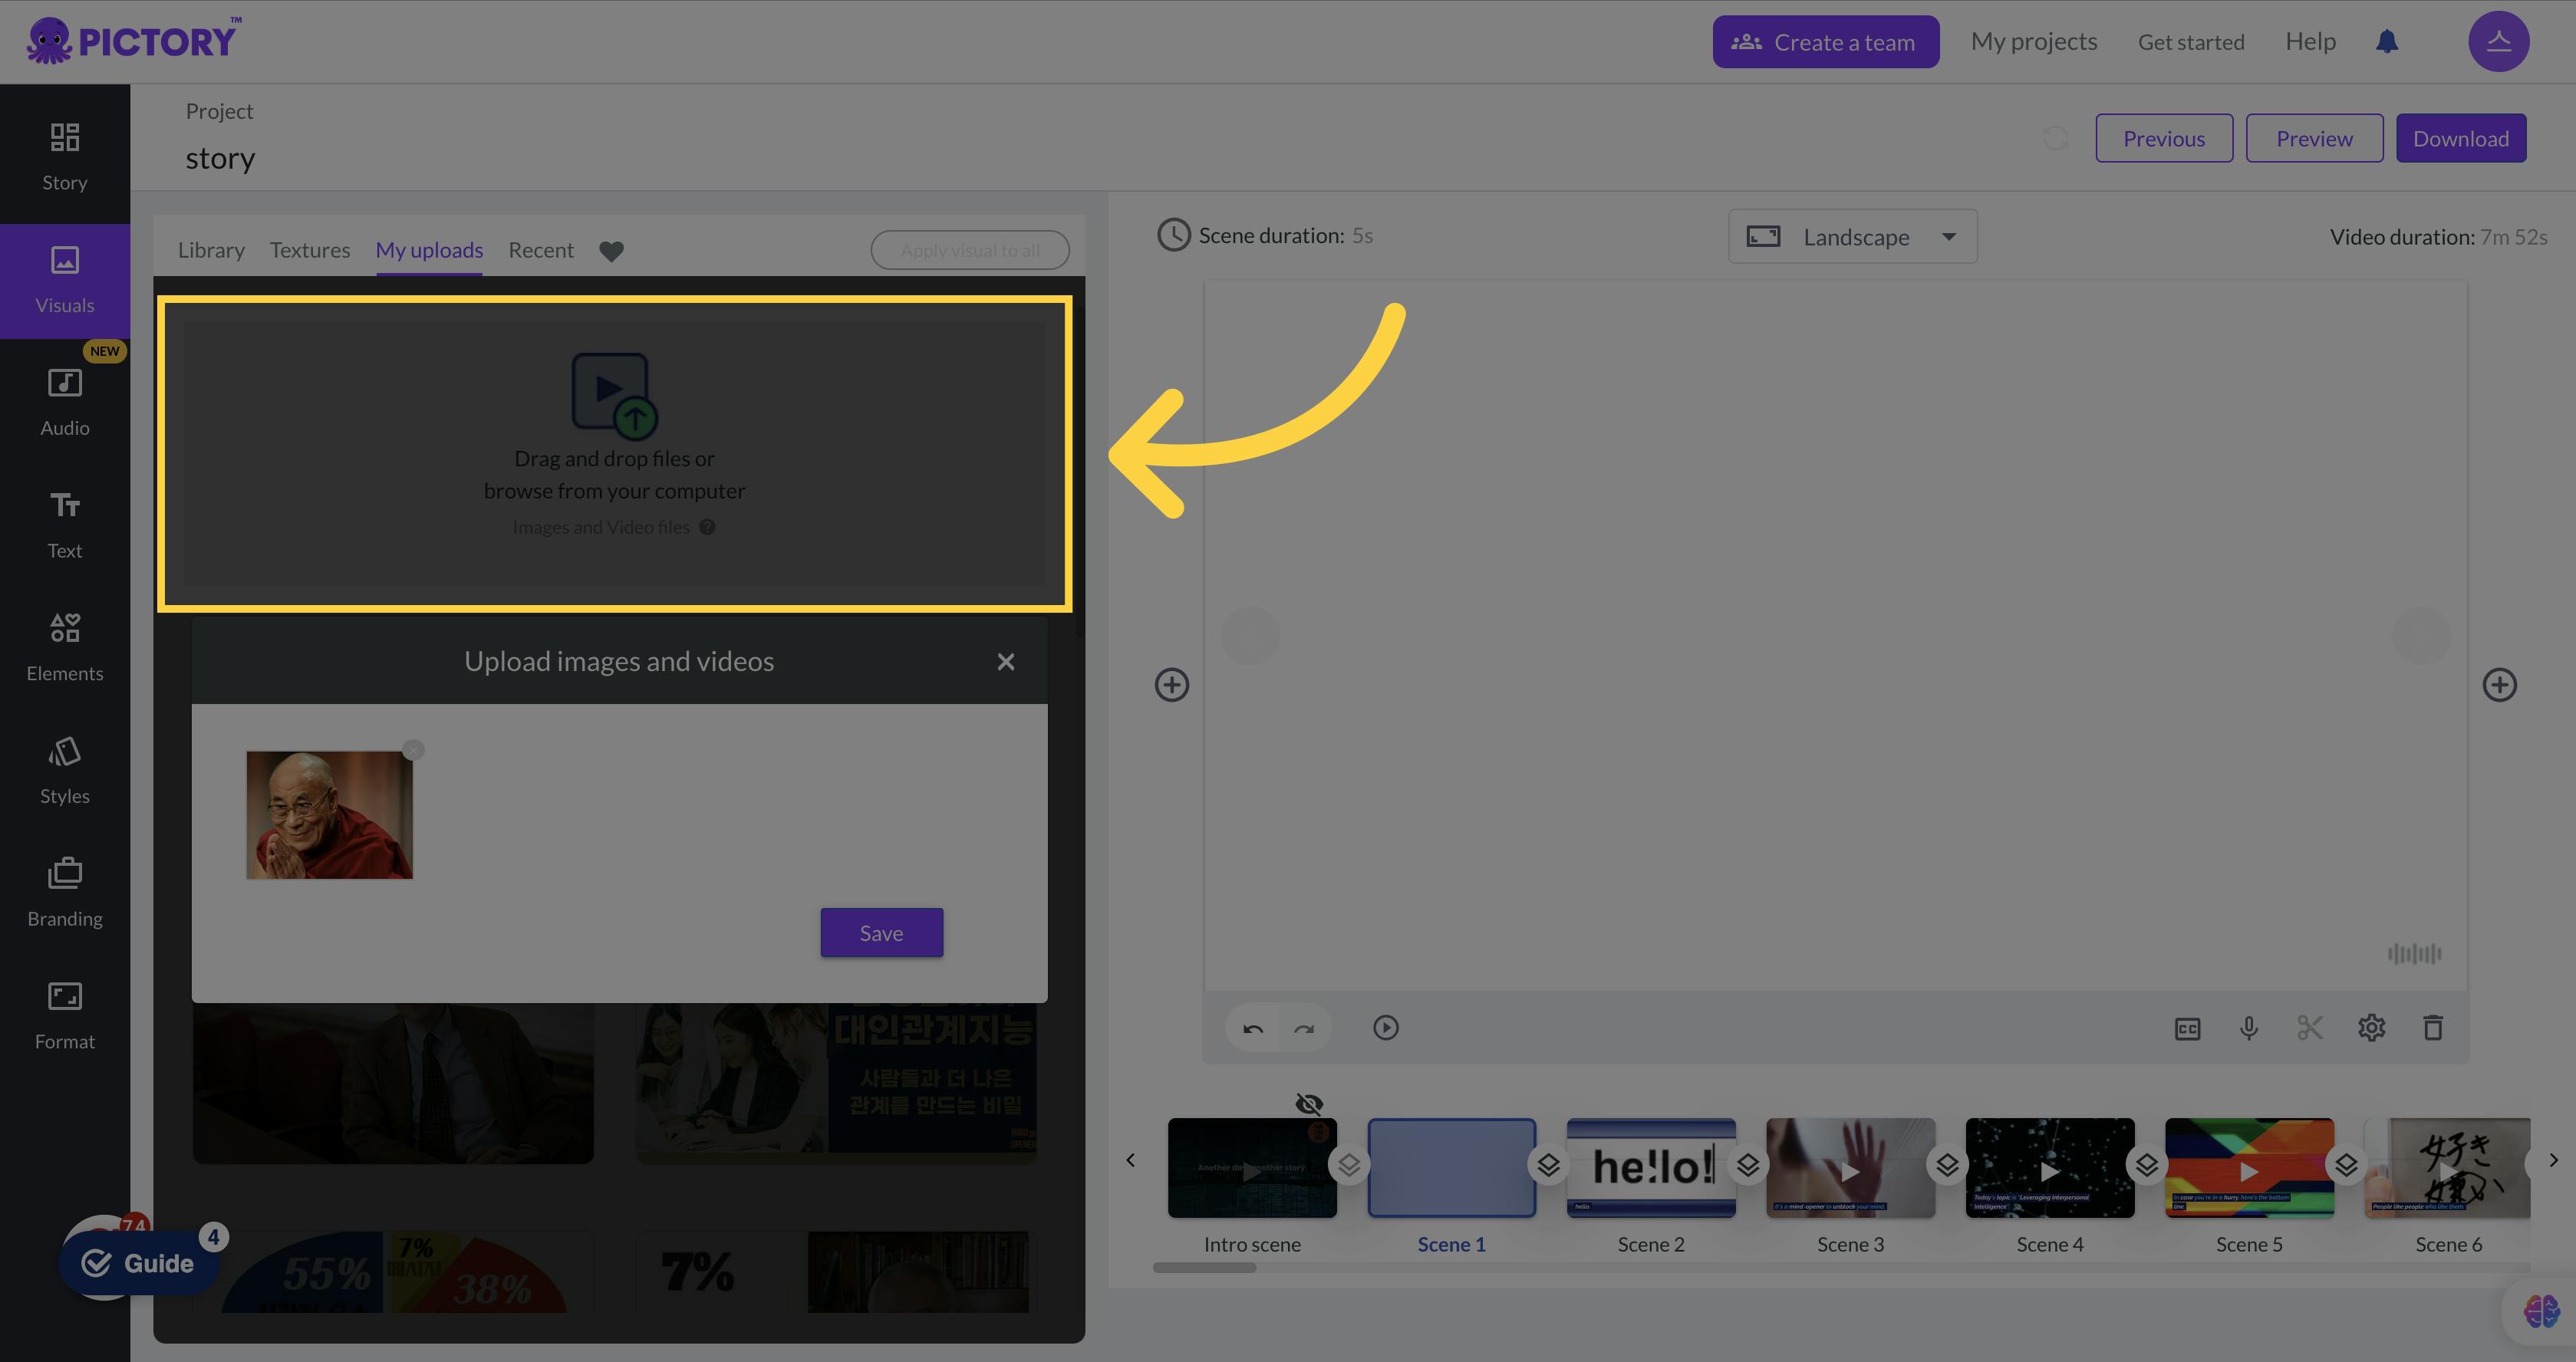This screenshot has width=2576, height=1362.
Task: Select the Scene 4 thumbnail
Action: [2050, 1167]
